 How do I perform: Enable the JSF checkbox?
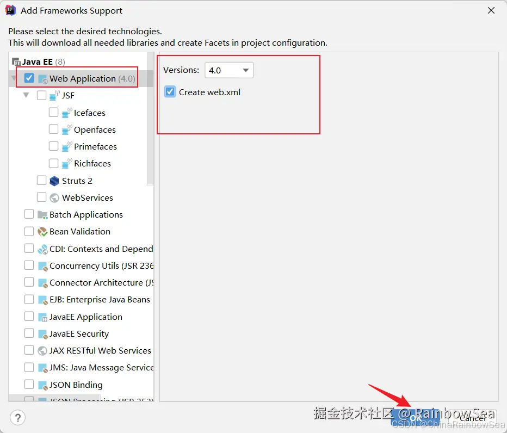point(42,95)
